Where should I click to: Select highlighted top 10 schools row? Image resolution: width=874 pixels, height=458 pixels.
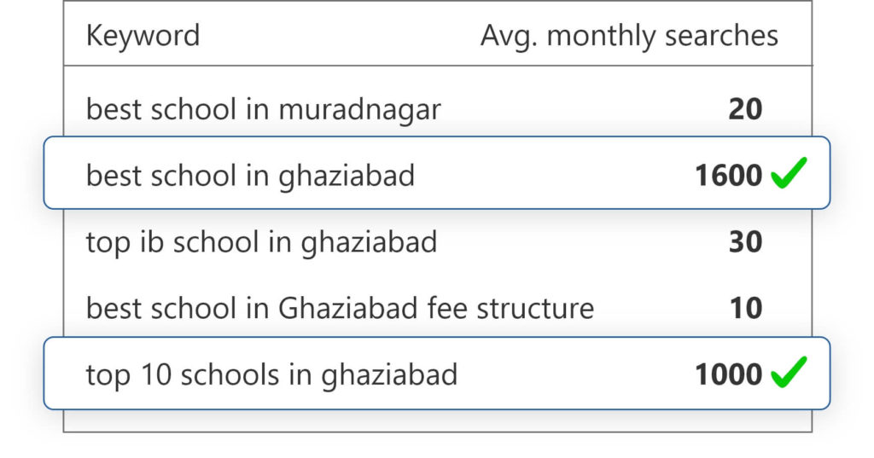tap(437, 374)
